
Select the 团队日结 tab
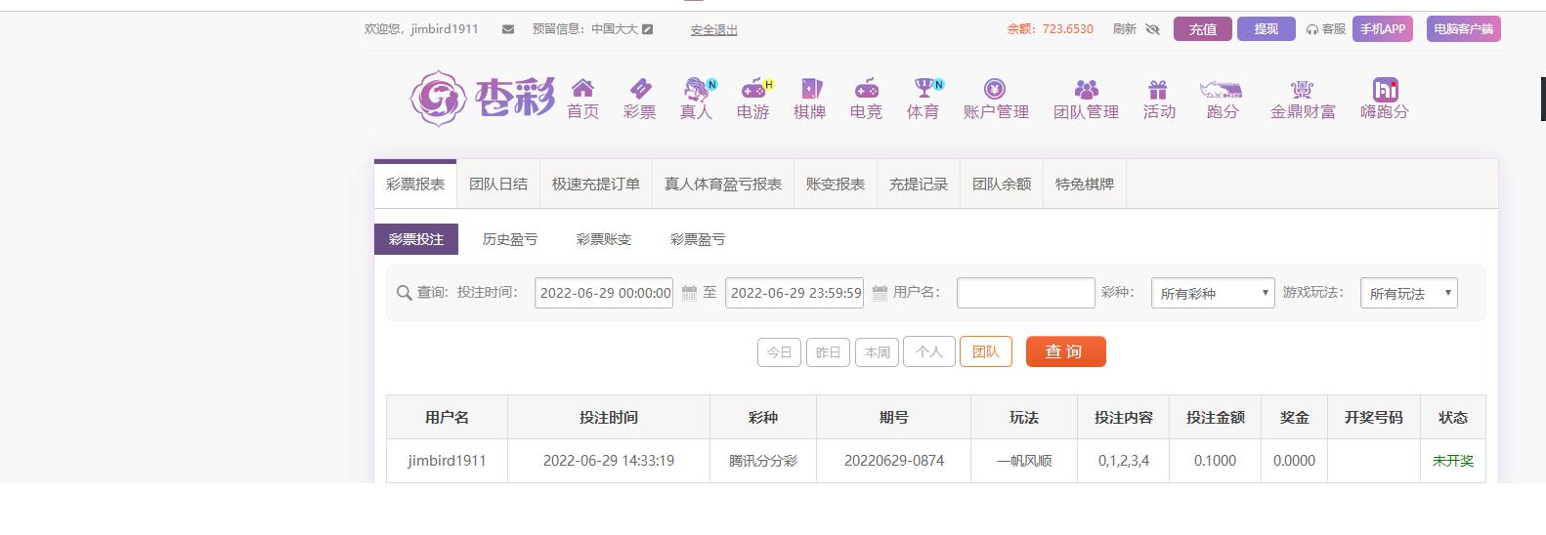click(498, 184)
